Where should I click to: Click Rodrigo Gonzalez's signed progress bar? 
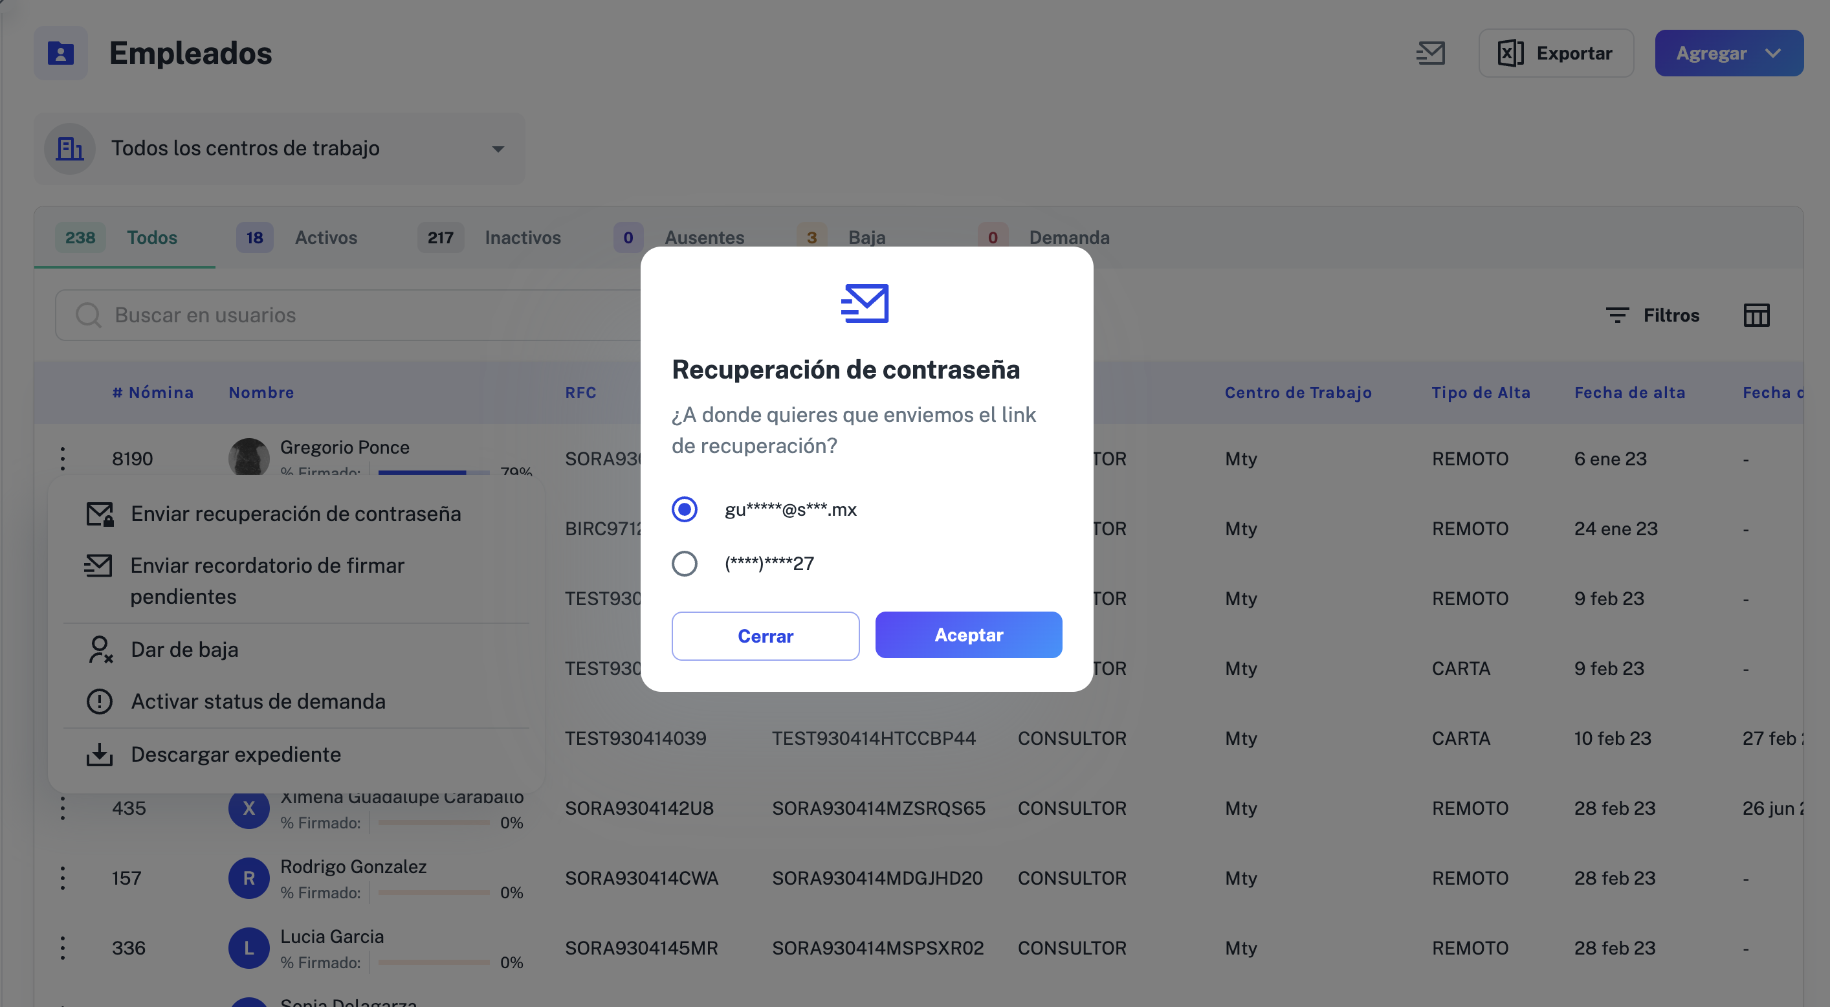click(434, 892)
